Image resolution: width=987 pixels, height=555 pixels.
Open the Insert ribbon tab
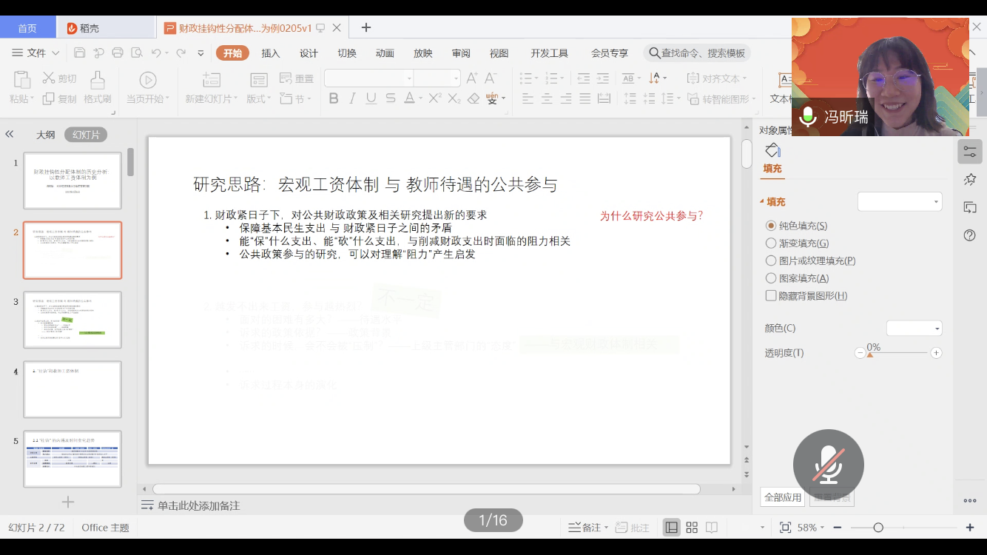271,53
